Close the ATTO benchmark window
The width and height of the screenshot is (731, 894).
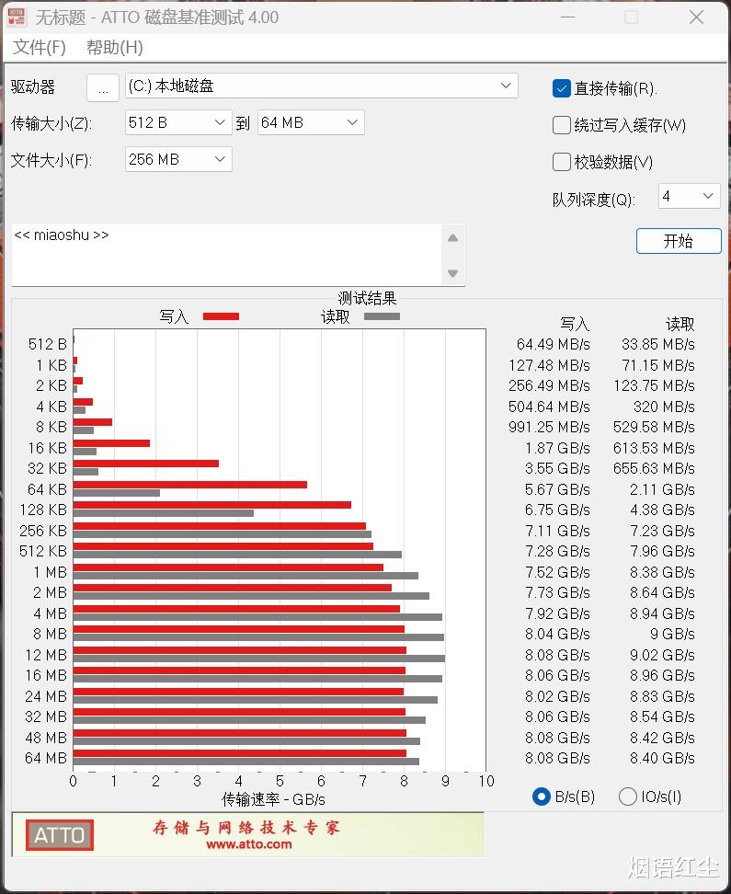tap(696, 17)
